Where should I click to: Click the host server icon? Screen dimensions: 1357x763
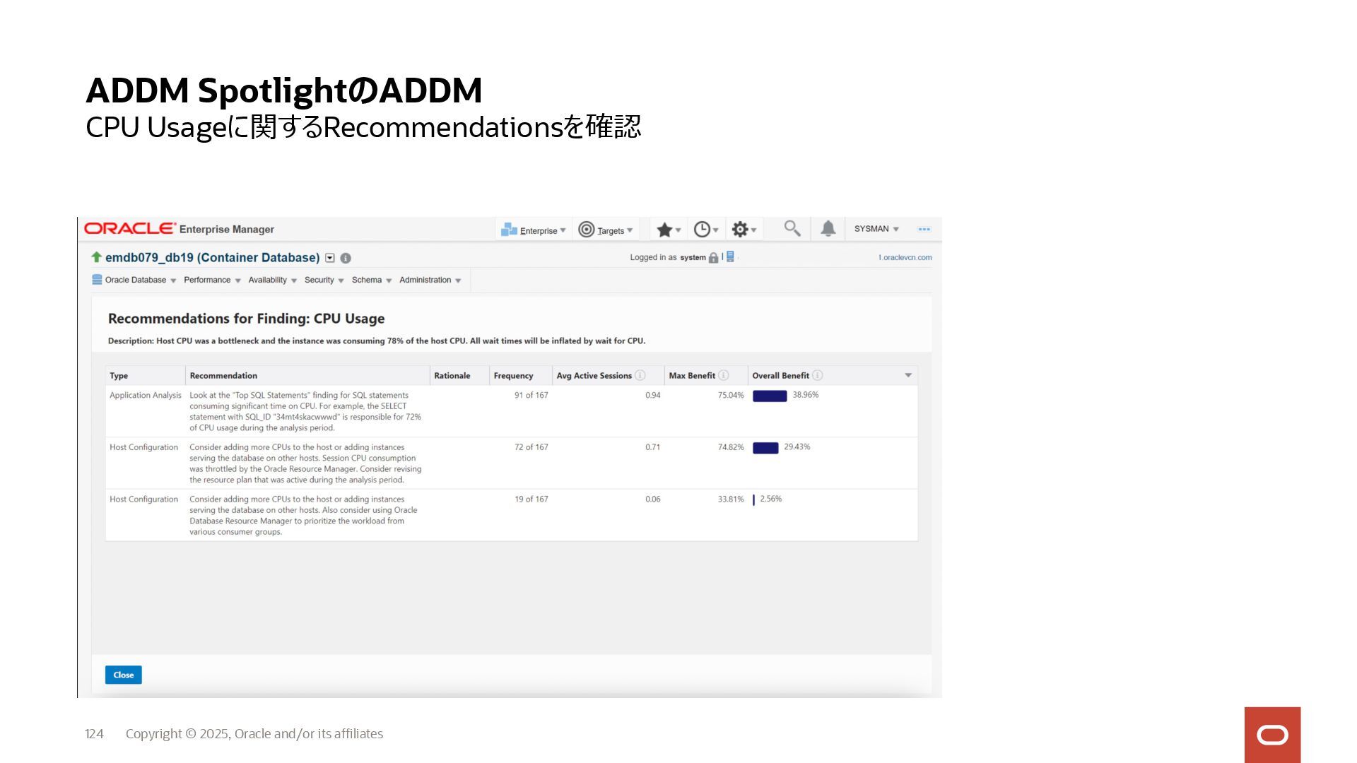730,257
